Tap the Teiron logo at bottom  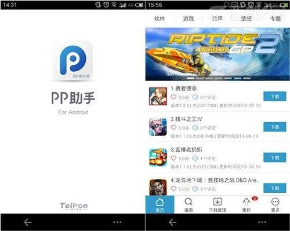[x=74, y=206]
